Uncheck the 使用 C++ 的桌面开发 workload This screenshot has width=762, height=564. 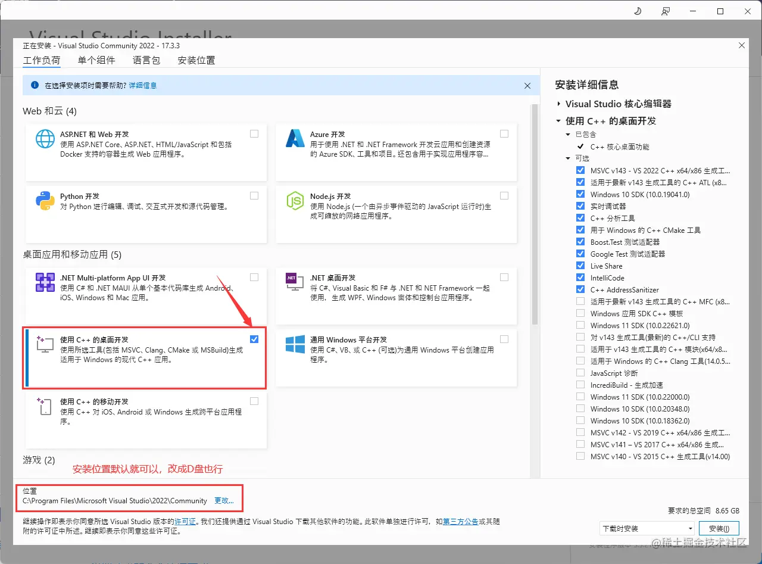tap(254, 339)
